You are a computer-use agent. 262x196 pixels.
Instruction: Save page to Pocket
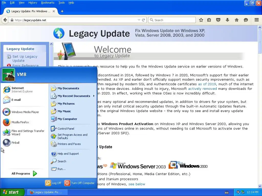[x=218, y=20]
